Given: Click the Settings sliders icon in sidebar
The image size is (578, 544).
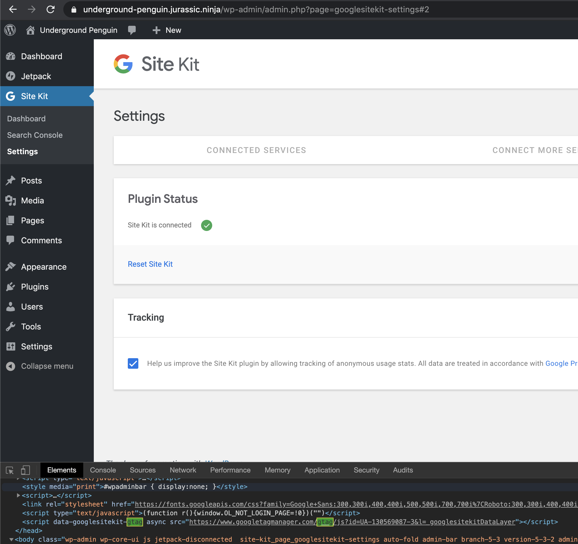Looking at the screenshot, I should 11,346.
